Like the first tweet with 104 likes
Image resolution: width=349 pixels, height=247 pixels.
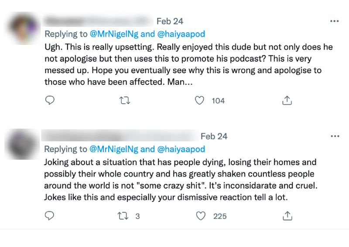pos(199,101)
